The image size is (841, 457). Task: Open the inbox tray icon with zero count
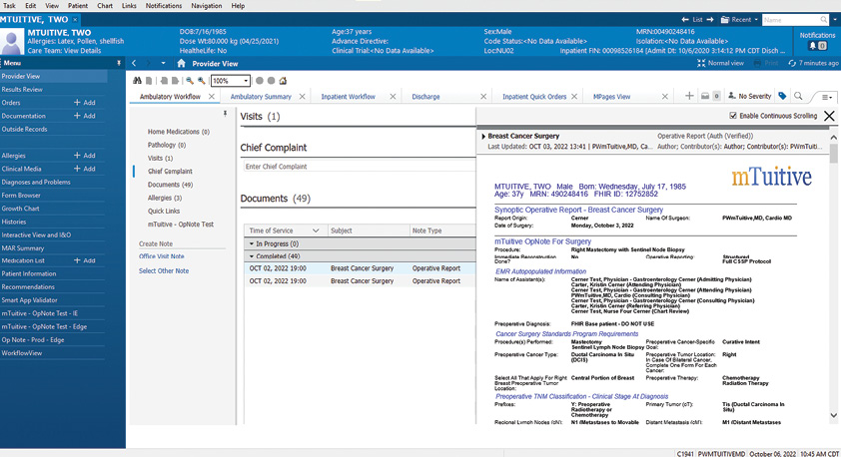coord(705,96)
